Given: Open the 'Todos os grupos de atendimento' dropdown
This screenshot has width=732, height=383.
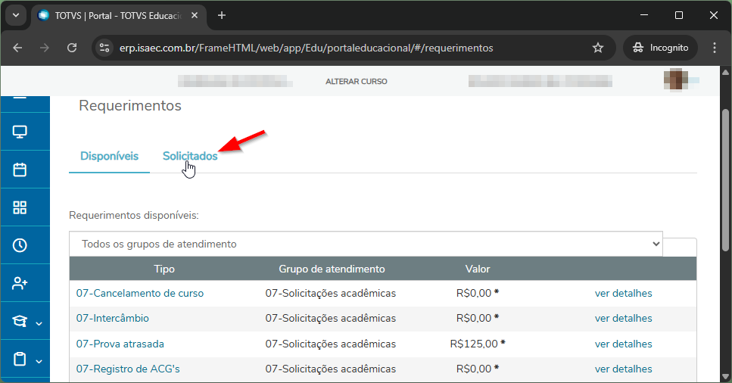Looking at the screenshot, I should click(366, 244).
